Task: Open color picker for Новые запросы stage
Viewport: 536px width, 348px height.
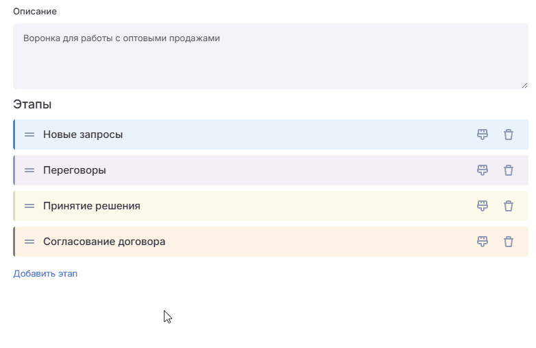Action: click(483, 135)
